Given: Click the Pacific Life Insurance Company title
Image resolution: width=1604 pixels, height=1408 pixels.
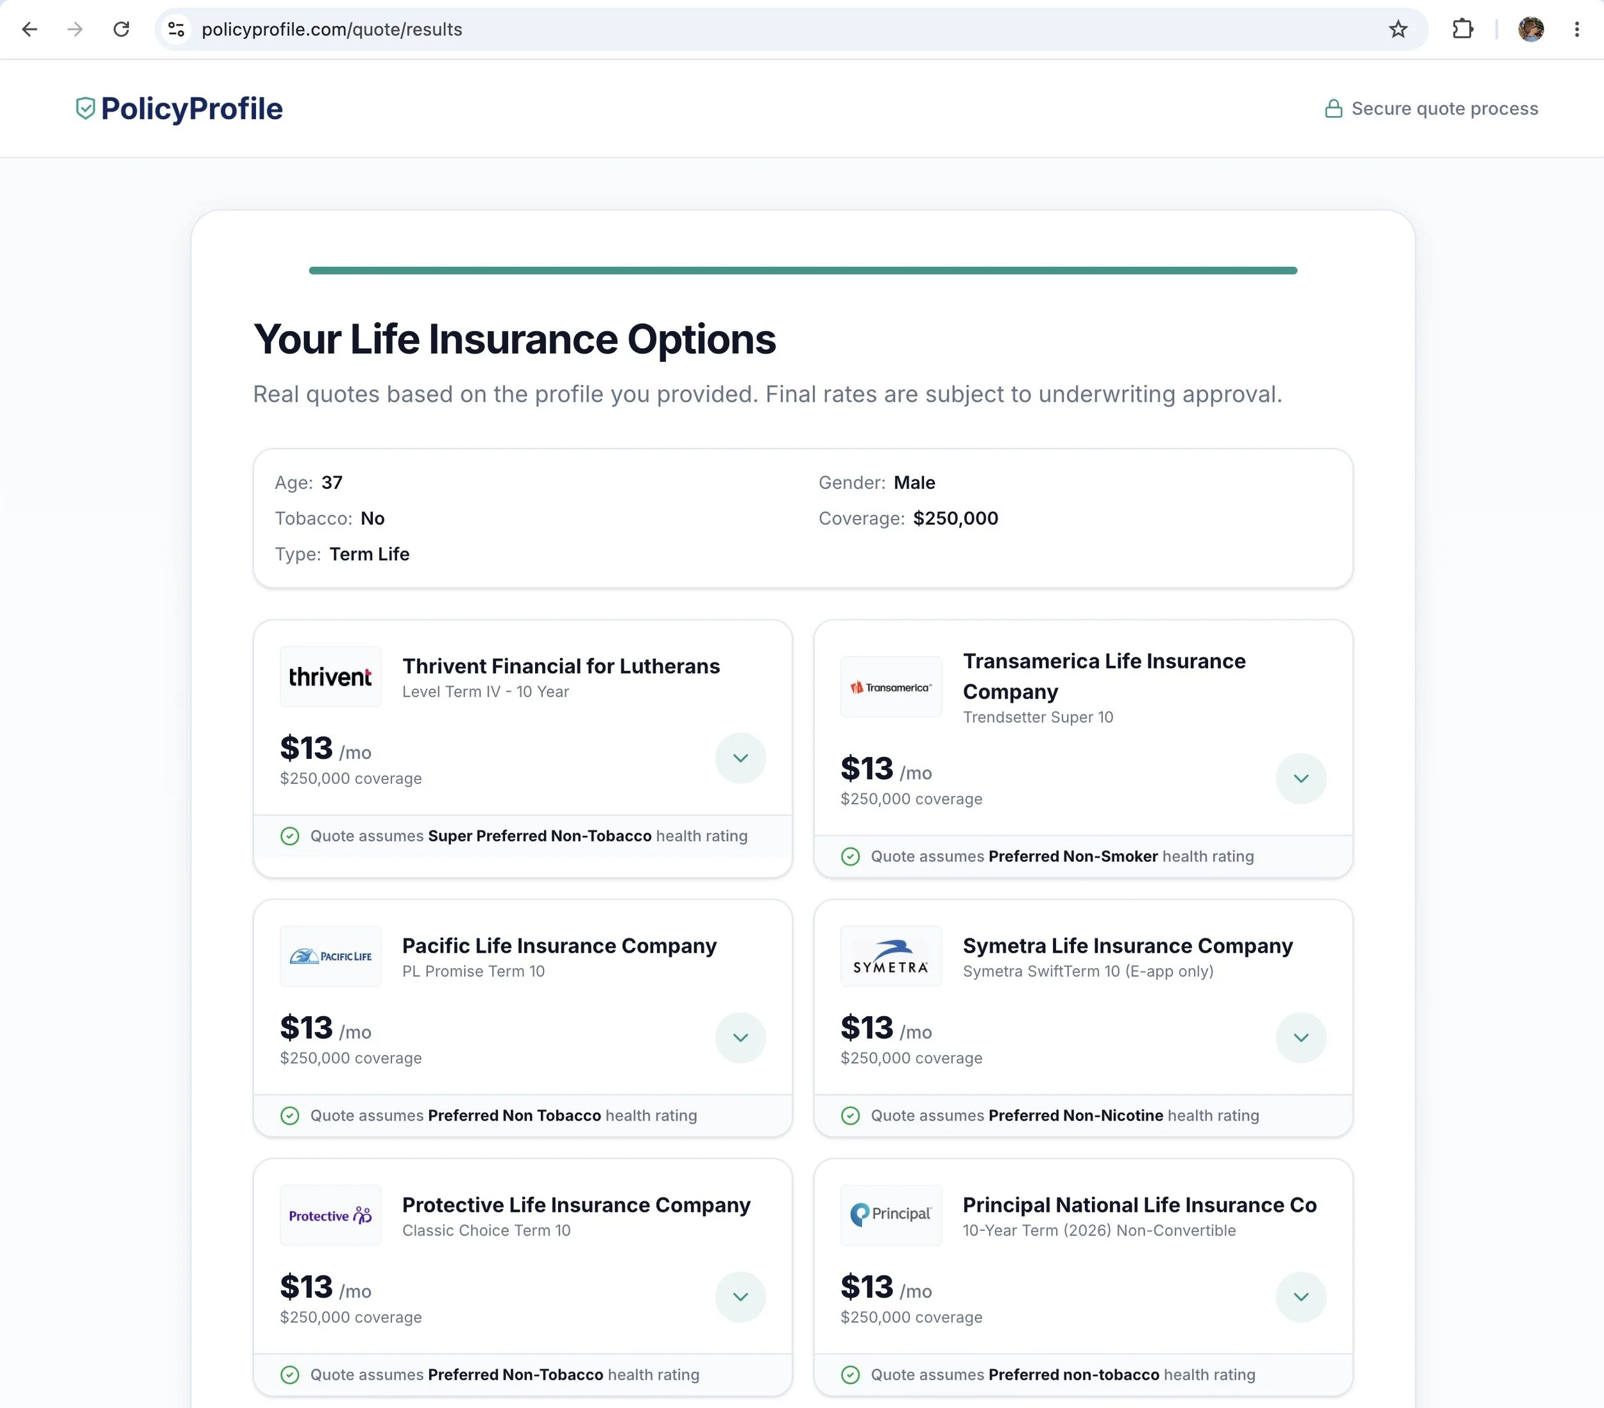Looking at the screenshot, I should pyautogui.click(x=559, y=946).
